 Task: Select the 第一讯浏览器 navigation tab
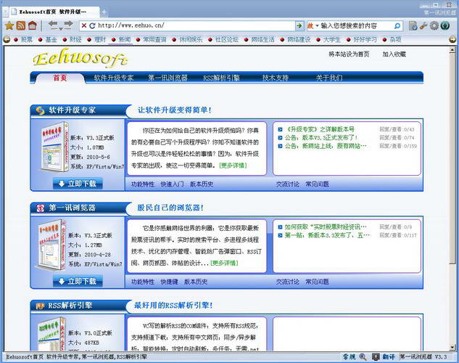coord(168,78)
